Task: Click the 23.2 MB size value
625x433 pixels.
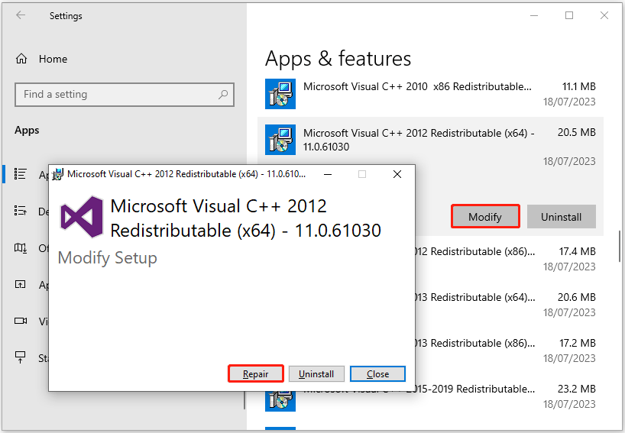Action: pyautogui.click(x=576, y=389)
